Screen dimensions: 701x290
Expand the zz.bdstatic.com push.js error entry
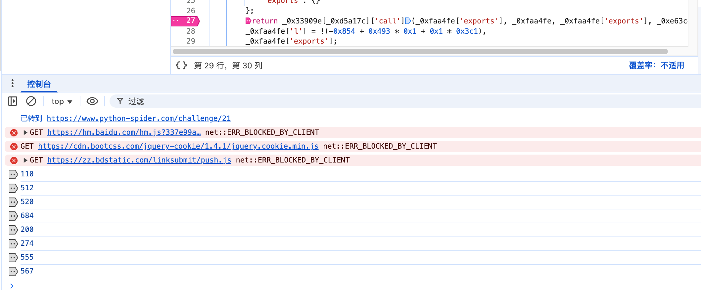coord(25,160)
